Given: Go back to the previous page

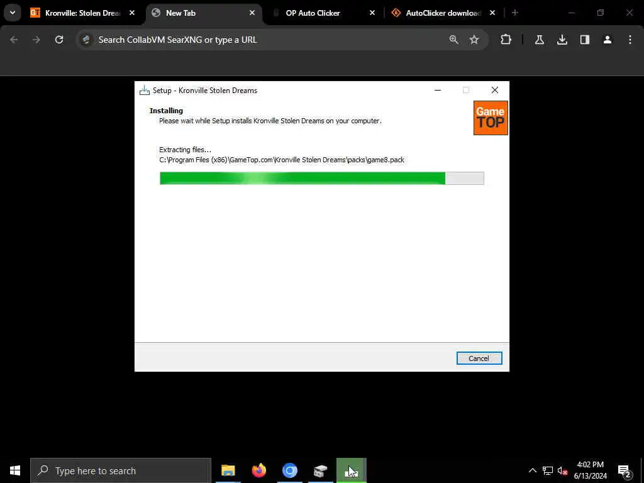Looking at the screenshot, I should click(14, 40).
